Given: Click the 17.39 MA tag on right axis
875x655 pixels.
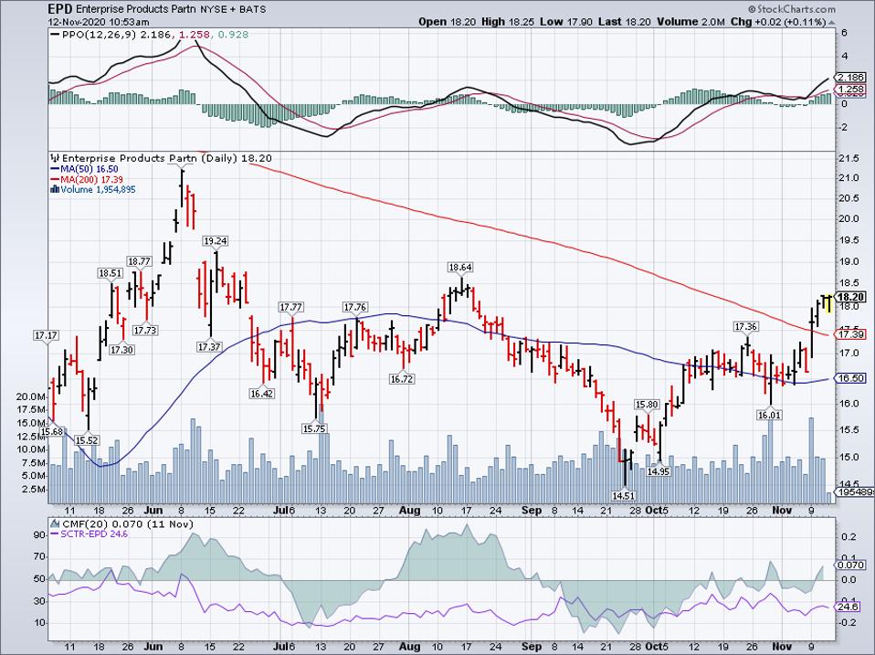Looking at the screenshot, I should click(851, 334).
